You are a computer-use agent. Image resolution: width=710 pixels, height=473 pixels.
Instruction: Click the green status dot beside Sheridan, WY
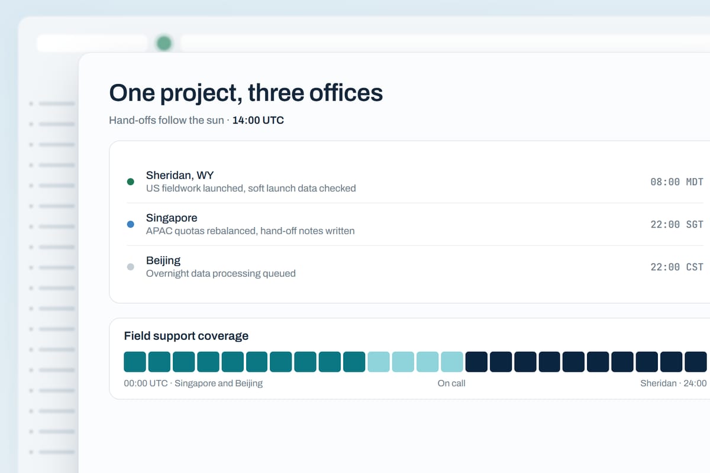pyautogui.click(x=131, y=182)
